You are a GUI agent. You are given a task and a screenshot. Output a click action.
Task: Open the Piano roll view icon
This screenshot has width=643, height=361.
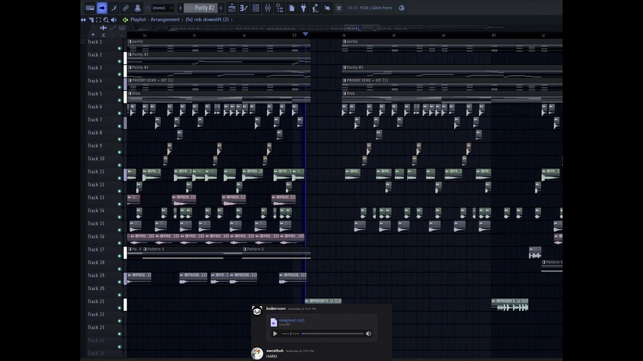(x=244, y=8)
